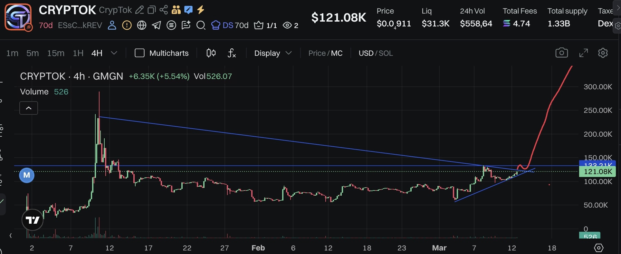The height and width of the screenshot is (254, 621).
Task: Copy the token name icon
Action: click(151, 10)
